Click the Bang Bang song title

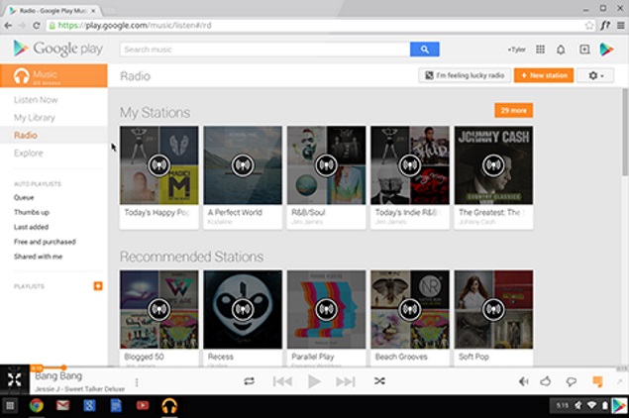[x=58, y=375]
